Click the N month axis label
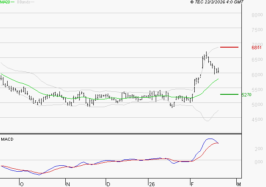The image size is (266, 187). coord(68,184)
